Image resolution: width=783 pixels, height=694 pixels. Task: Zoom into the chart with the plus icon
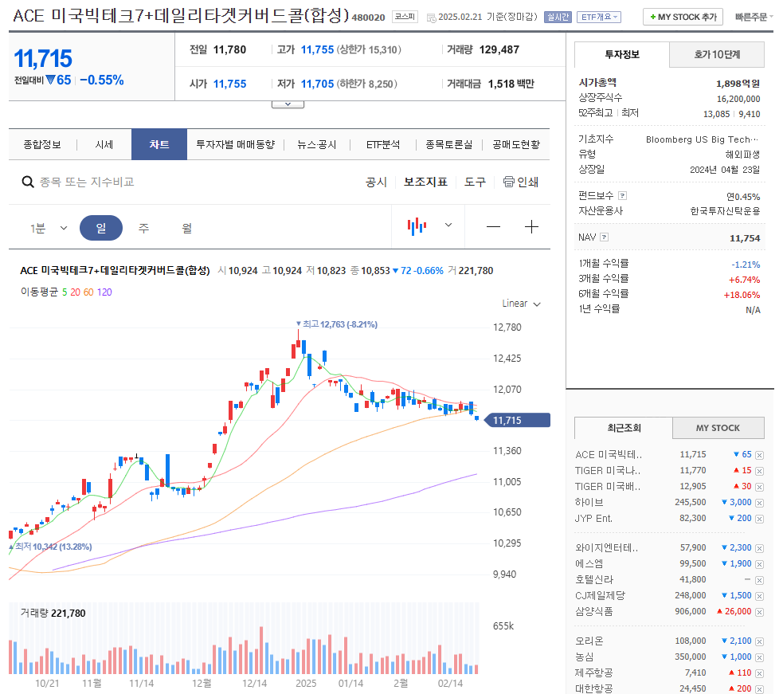[x=531, y=226]
